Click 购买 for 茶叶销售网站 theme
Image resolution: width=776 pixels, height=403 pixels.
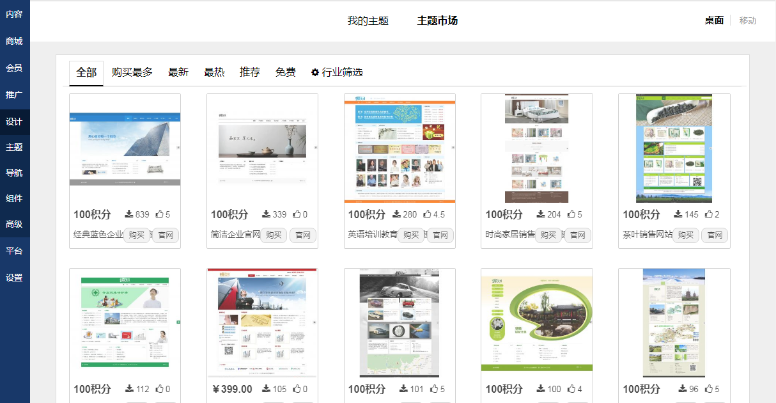[686, 235]
